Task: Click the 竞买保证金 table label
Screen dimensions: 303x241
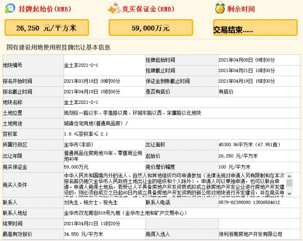Action: click(x=15, y=167)
